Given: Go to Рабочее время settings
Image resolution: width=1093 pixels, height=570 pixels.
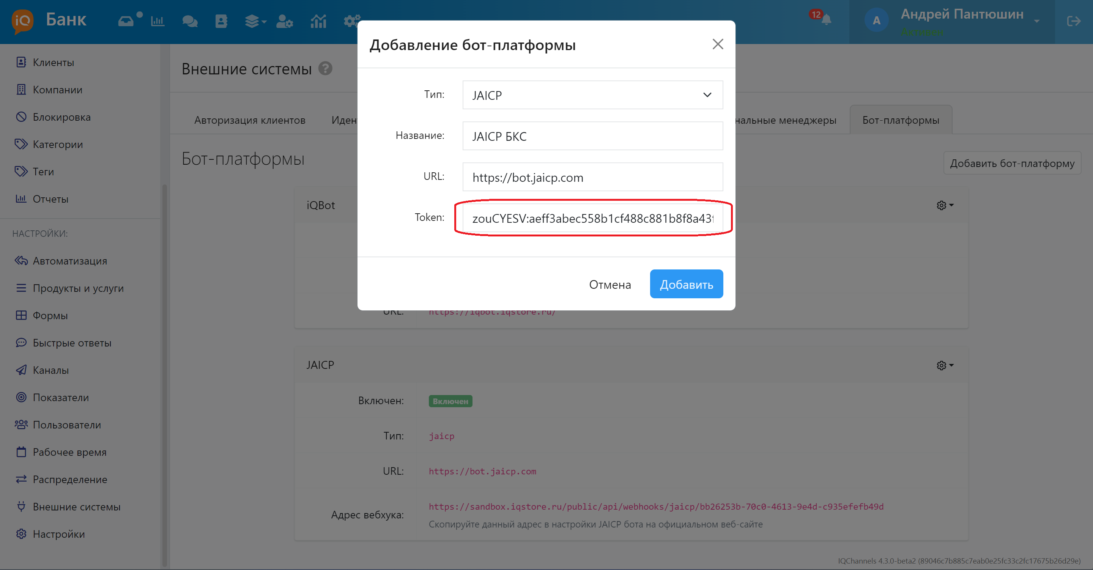Looking at the screenshot, I should tap(69, 452).
